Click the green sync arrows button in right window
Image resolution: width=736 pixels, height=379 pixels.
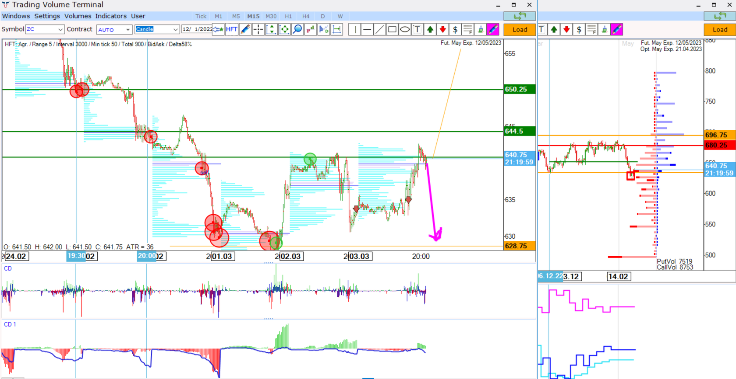click(720, 16)
